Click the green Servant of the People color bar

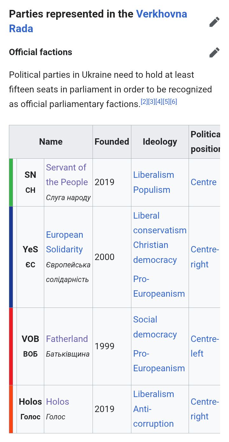click(11, 182)
